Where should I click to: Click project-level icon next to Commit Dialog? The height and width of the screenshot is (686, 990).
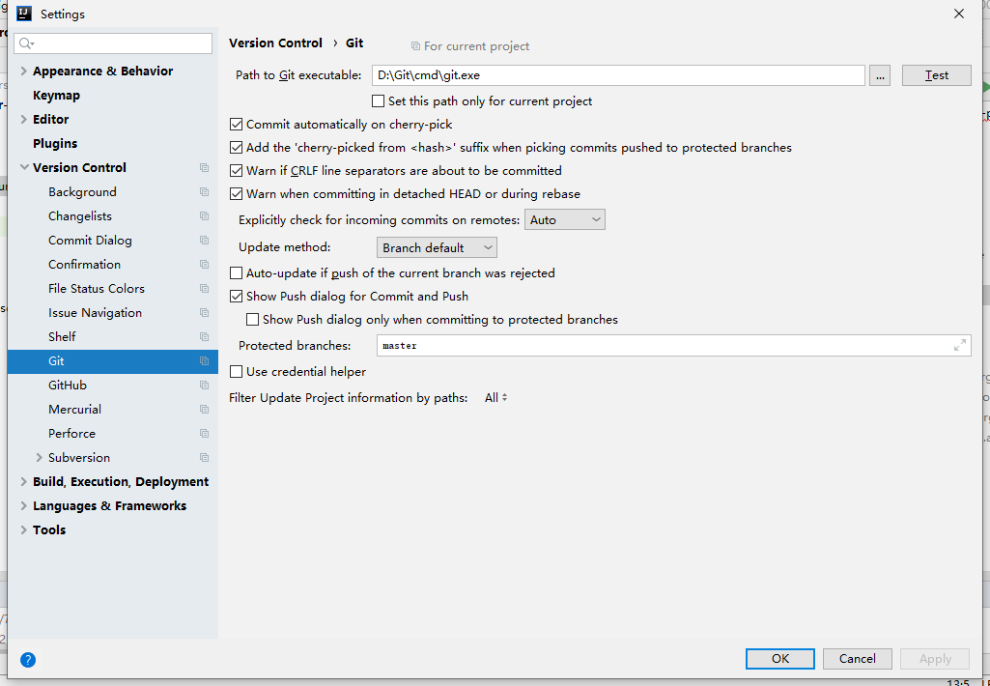[x=204, y=240]
